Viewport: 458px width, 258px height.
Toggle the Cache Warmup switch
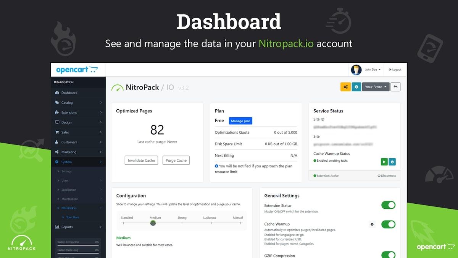389,224
